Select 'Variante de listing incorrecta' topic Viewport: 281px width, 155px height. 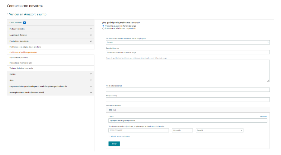(50, 68)
